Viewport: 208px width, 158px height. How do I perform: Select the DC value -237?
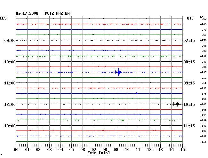203,72
